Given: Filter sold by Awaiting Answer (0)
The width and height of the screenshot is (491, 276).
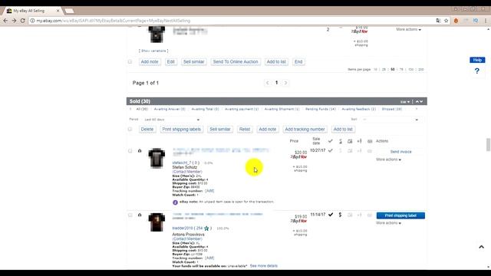Looking at the screenshot, I should coord(170,109).
